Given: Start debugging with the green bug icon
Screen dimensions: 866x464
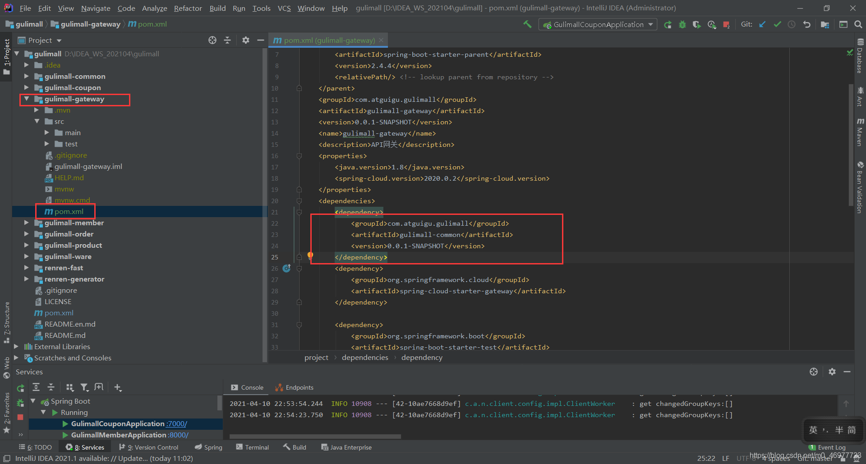Looking at the screenshot, I should 682,24.
